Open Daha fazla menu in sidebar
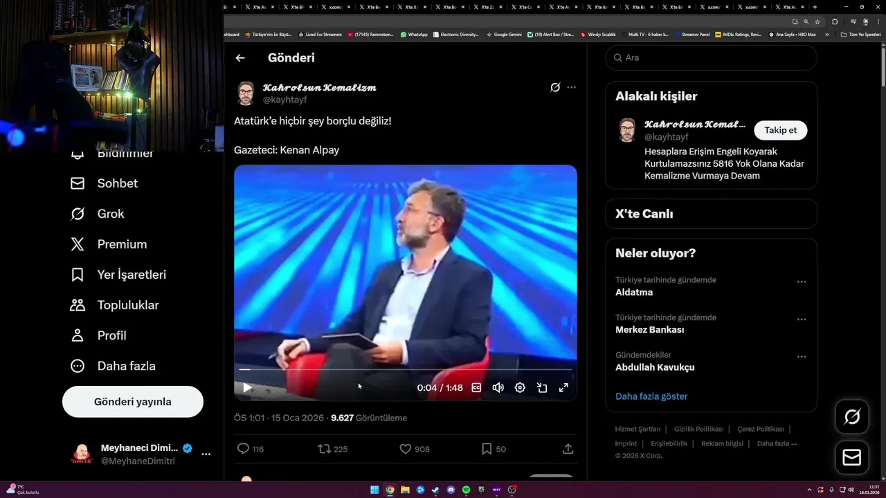The width and height of the screenshot is (886, 498). [x=113, y=366]
